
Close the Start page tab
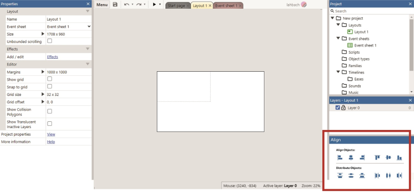pyautogui.click(x=188, y=6)
